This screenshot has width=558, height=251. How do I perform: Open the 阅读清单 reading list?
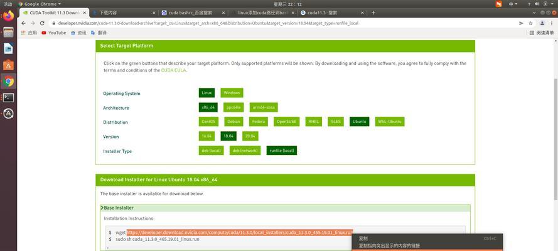tap(542, 33)
